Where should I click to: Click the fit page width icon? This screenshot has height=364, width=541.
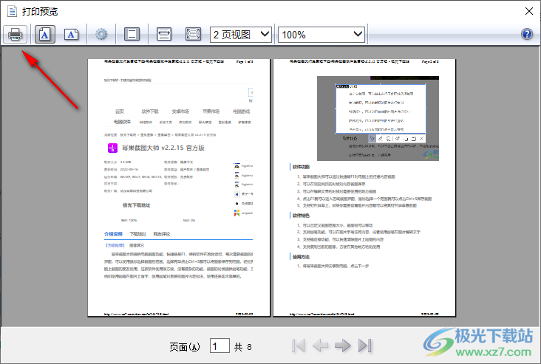coord(164,34)
